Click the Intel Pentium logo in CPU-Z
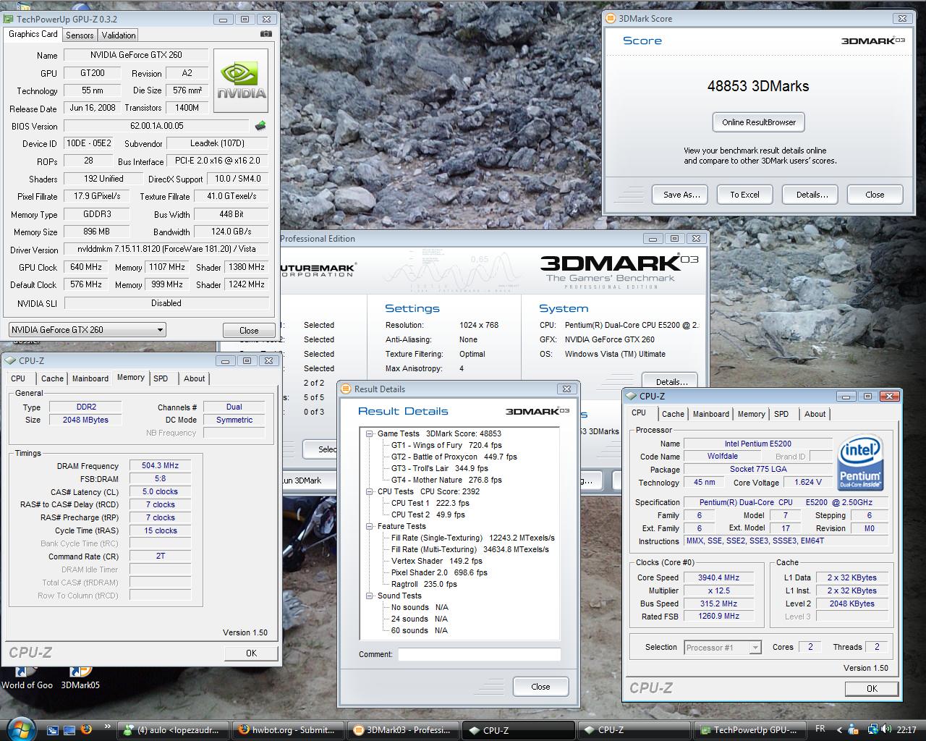 [860, 464]
